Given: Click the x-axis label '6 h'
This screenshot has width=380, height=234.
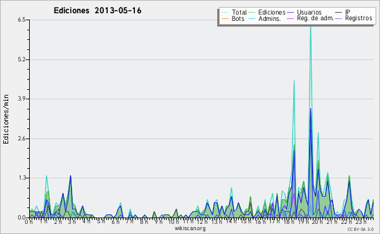Looking at the screenshot, I should [x=115, y=222].
